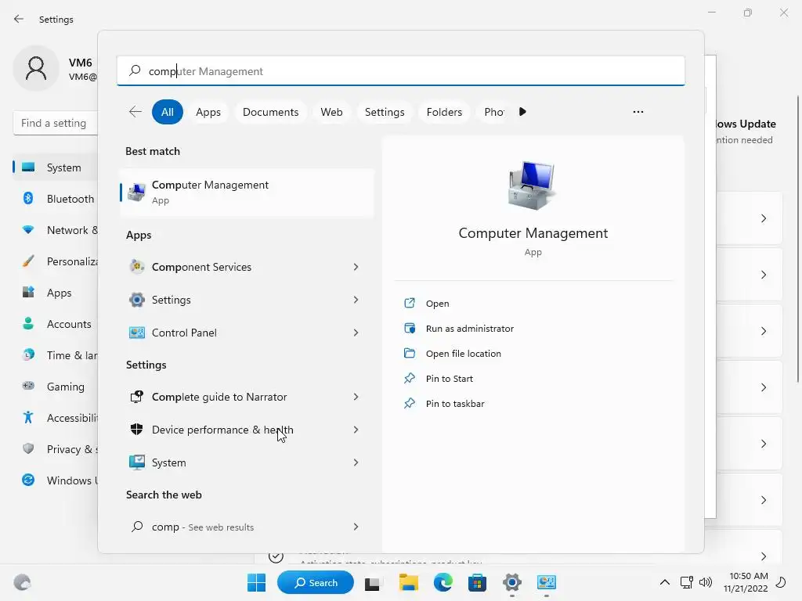The width and height of the screenshot is (802, 601).
Task: Select Apps in the Settings sidebar
Action: [x=56, y=293]
